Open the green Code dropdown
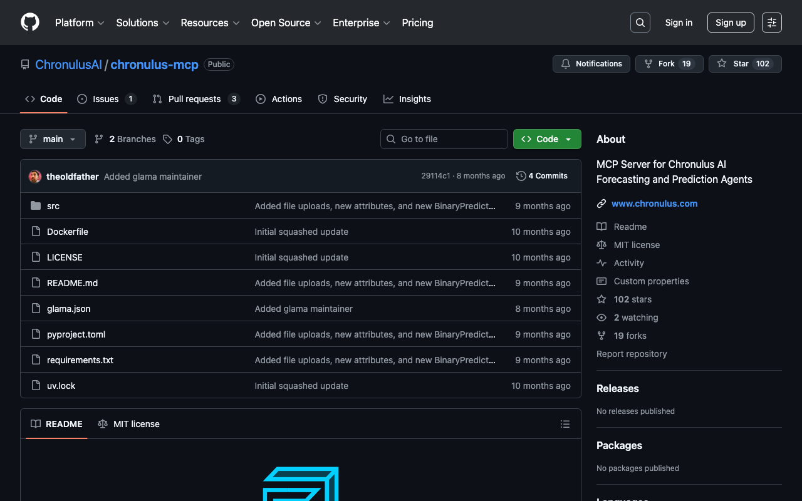This screenshot has width=802, height=501. point(546,139)
